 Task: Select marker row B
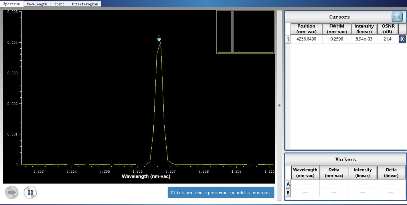tap(288, 193)
